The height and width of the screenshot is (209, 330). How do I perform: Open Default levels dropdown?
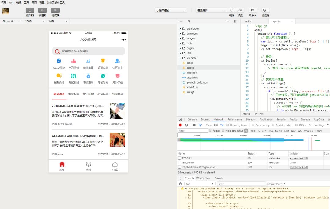click(x=276, y=184)
